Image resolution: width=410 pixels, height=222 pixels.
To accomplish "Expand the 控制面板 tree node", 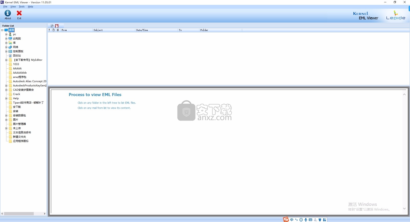I will click(6, 51).
